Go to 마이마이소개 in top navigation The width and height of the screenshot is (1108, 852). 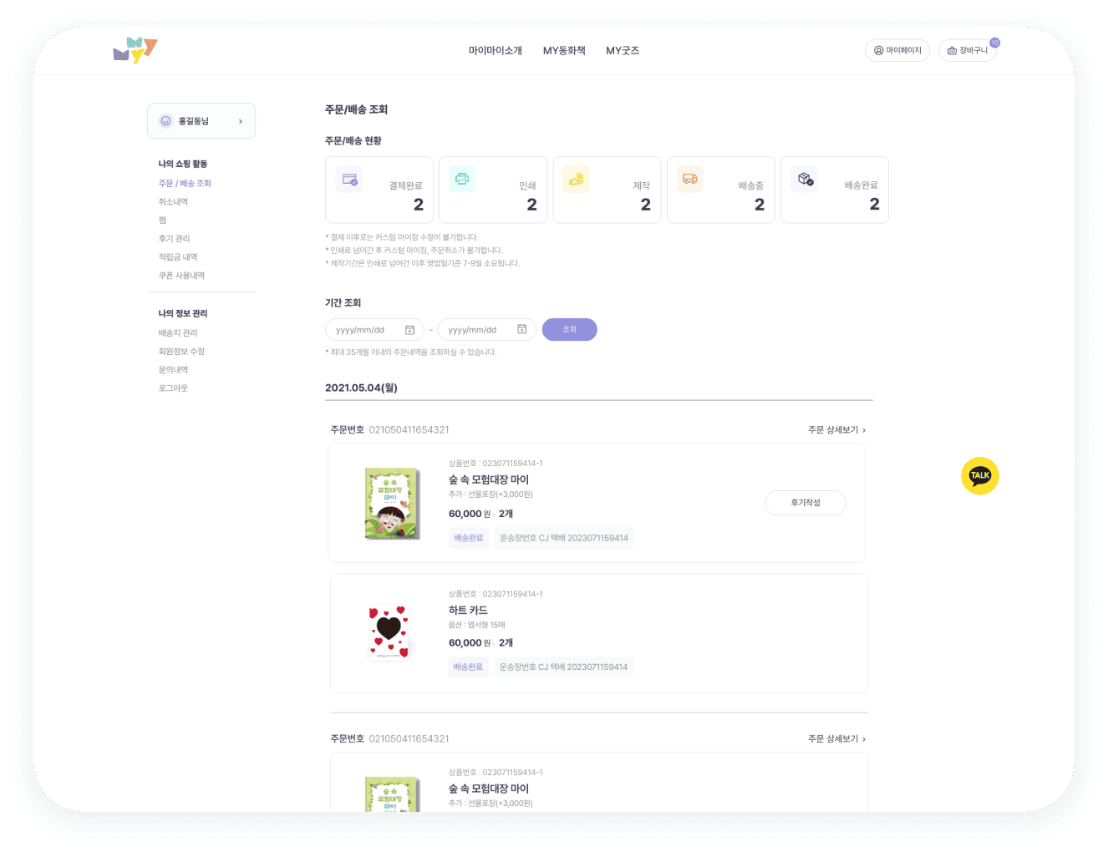pos(495,51)
